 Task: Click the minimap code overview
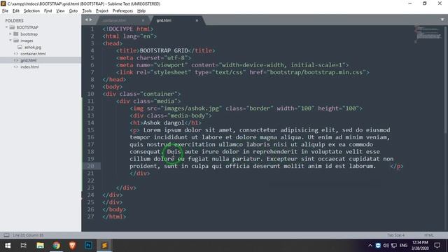[428, 34]
